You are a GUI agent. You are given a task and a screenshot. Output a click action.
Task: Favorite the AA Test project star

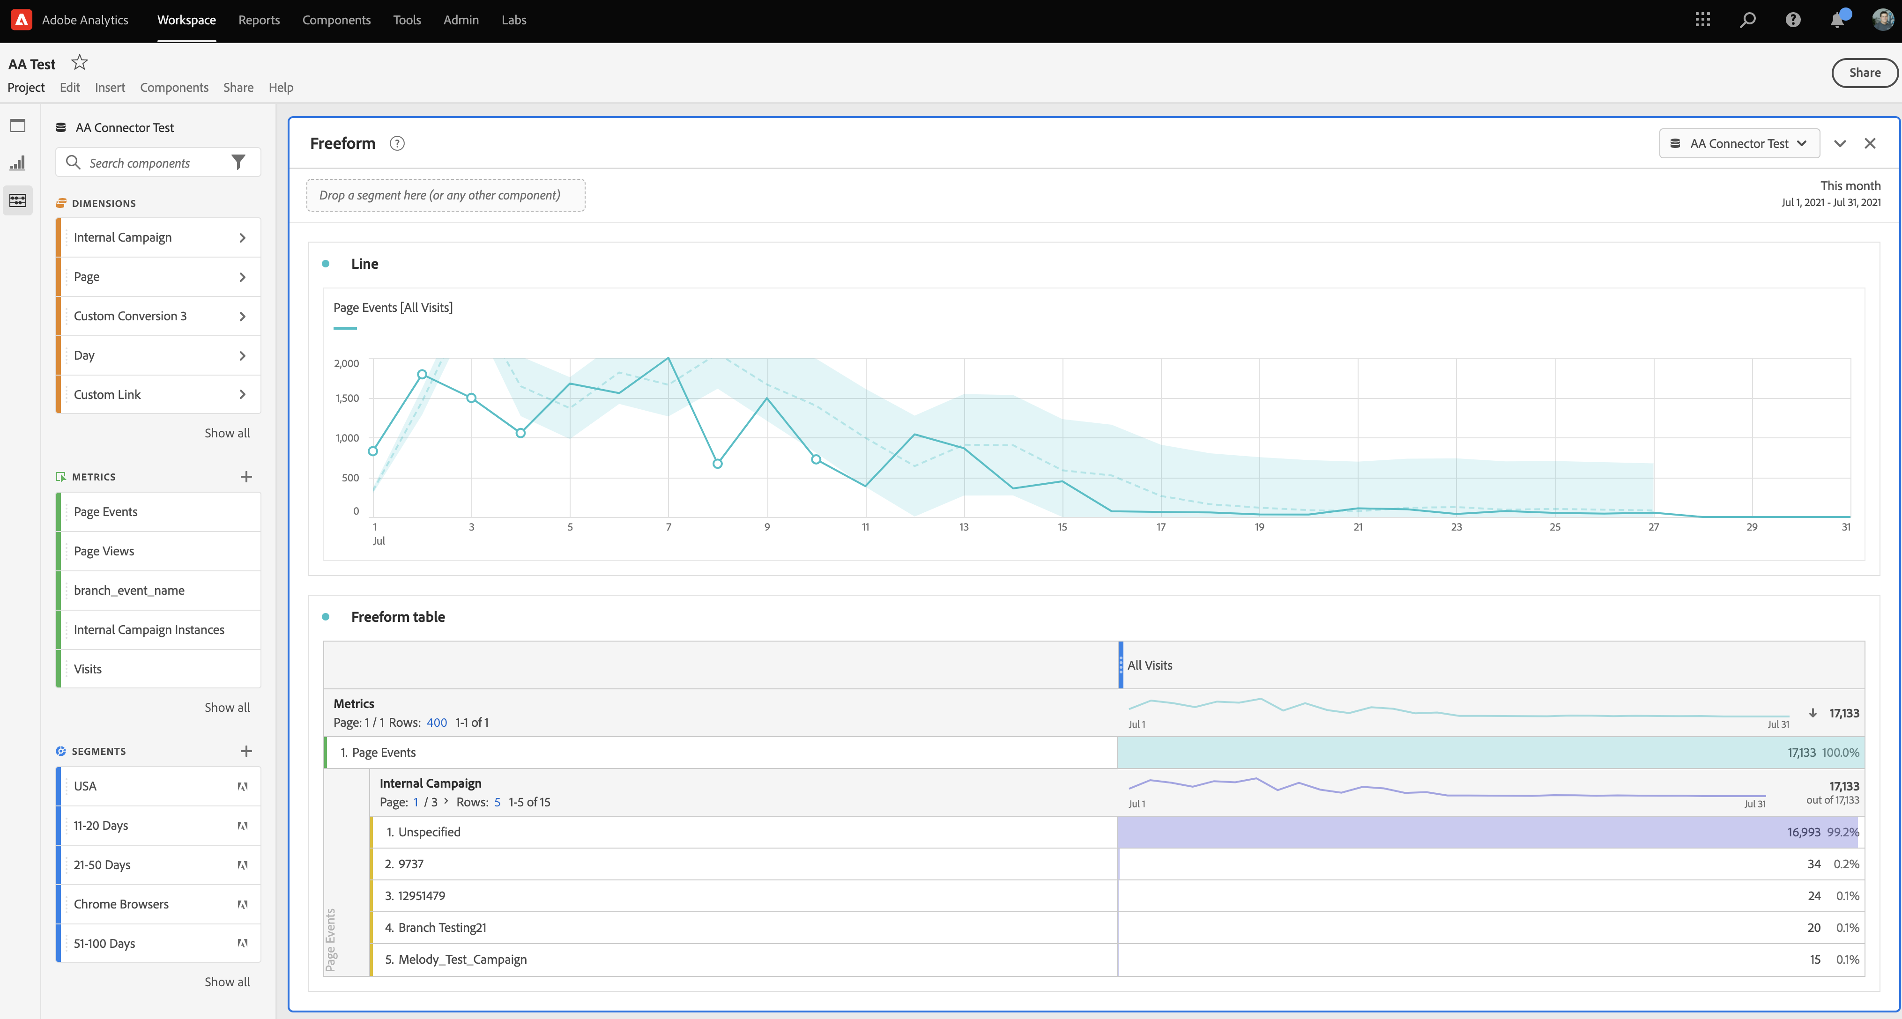(79, 63)
